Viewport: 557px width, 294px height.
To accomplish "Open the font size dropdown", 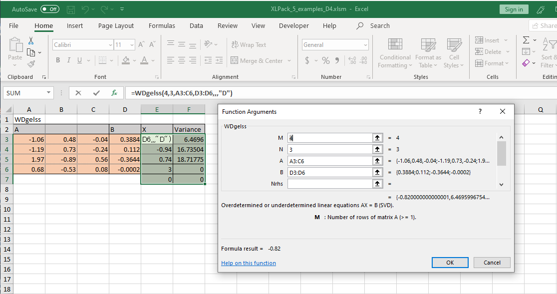I will [x=132, y=45].
